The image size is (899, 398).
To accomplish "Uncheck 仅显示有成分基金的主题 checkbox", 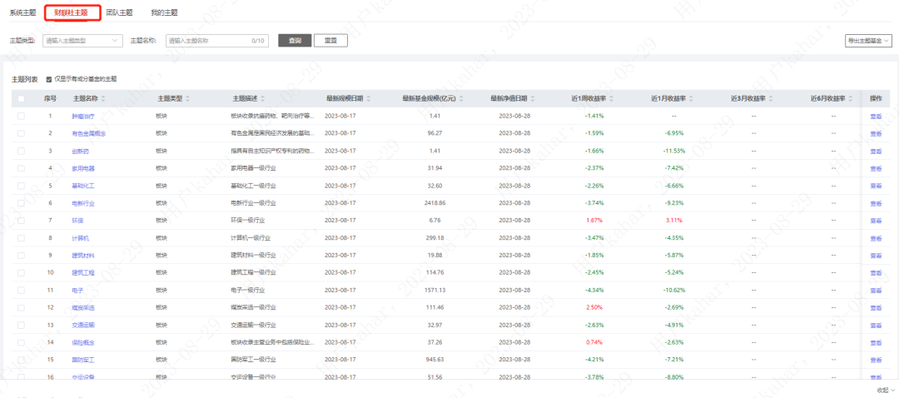I will coord(49,79).
